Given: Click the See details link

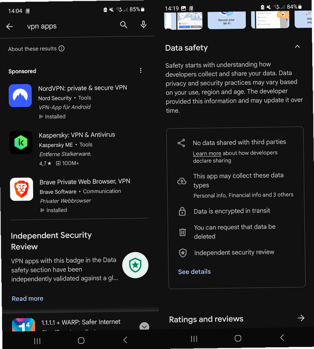Looking at the screenshot, I should pyautogui.click(x=194, y=271).
